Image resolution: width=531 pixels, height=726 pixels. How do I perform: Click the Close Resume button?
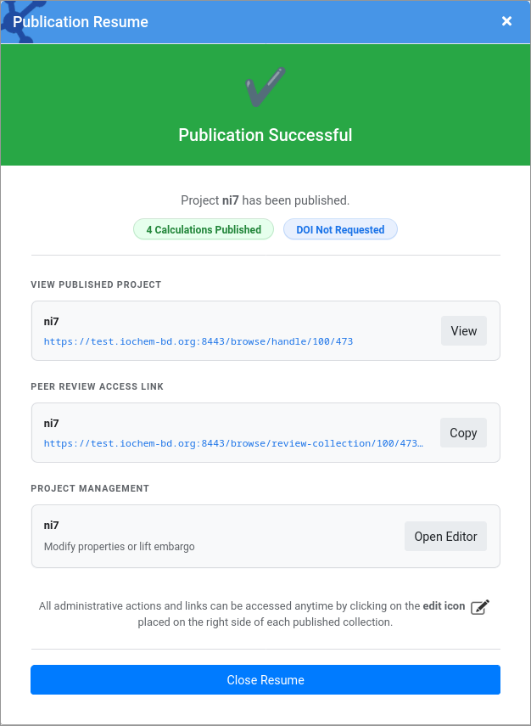[x=265, y=679]
